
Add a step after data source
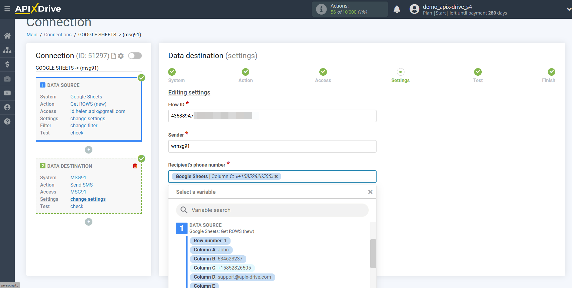coord(88,150)
